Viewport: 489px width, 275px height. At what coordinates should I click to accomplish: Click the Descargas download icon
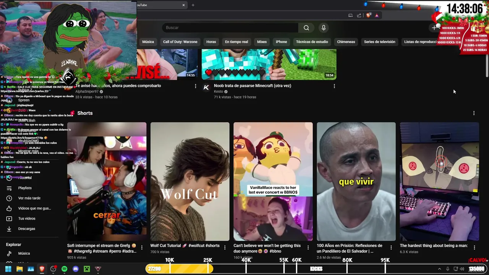tap(9, 229)
